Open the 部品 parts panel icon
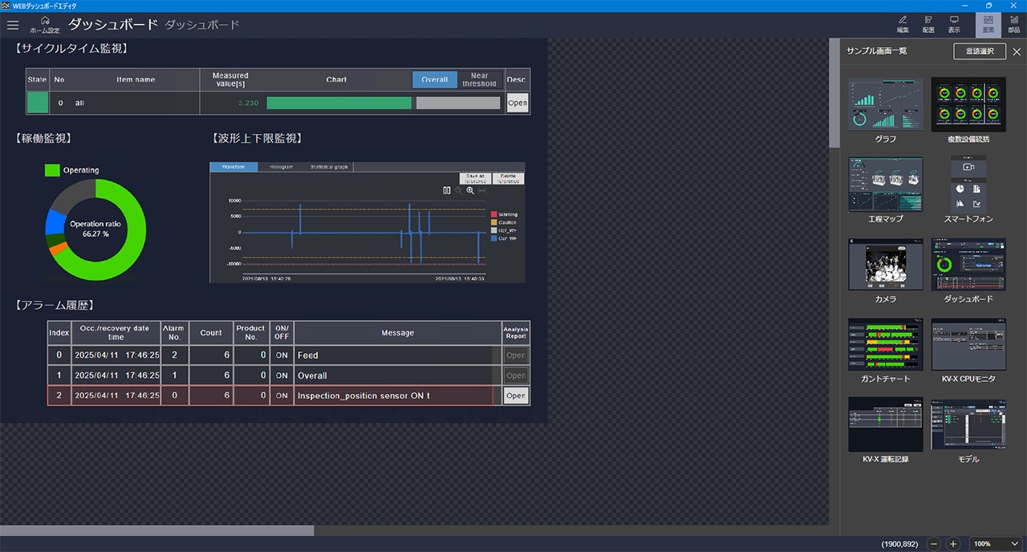Screen dimensions: 1027x552 point(1014,23)
